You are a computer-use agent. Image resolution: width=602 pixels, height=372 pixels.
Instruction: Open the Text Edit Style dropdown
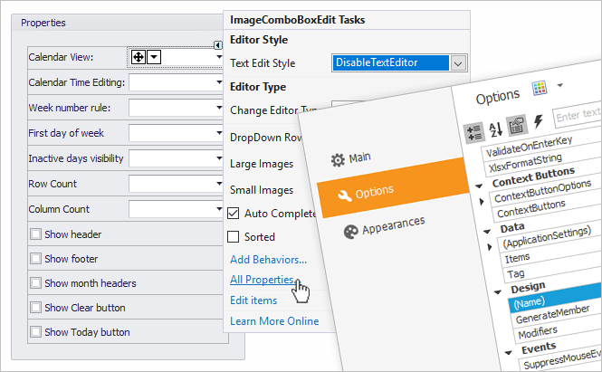(x=458, y=63)
